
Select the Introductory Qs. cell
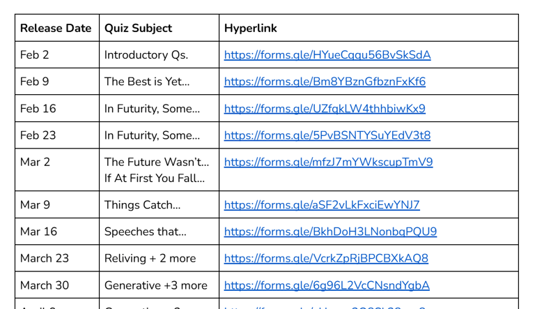click(159, 54)
